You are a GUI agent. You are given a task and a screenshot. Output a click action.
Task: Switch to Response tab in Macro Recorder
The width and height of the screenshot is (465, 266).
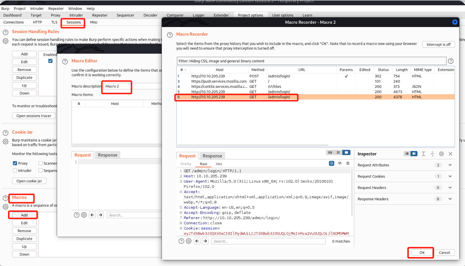pyautogui.click(x=212, y=156)
